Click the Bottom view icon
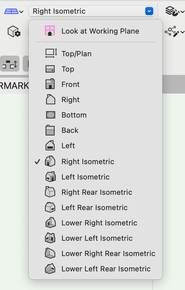185x290 pixels. [x=50, y=115]
